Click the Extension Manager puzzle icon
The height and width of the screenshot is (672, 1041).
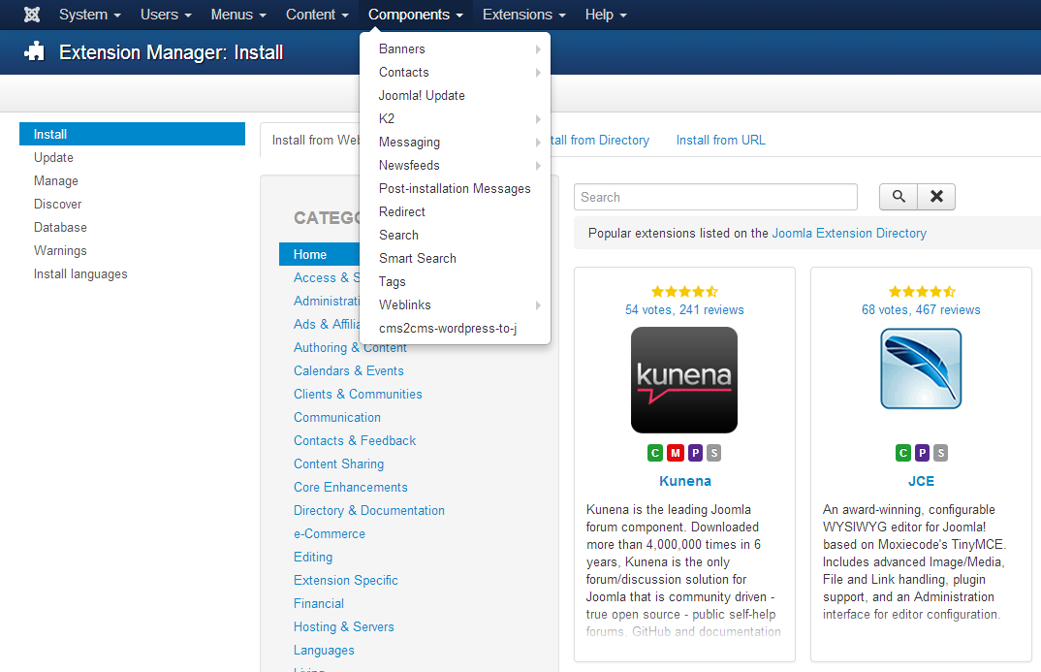coord(35,51)
